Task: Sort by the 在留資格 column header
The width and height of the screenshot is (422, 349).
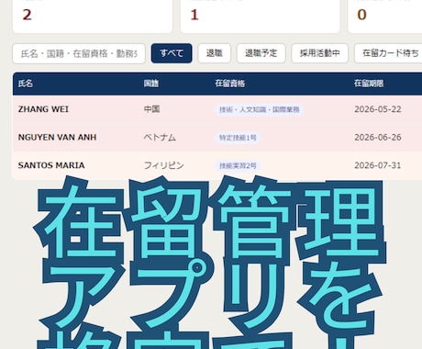Action: pos(229,84)
